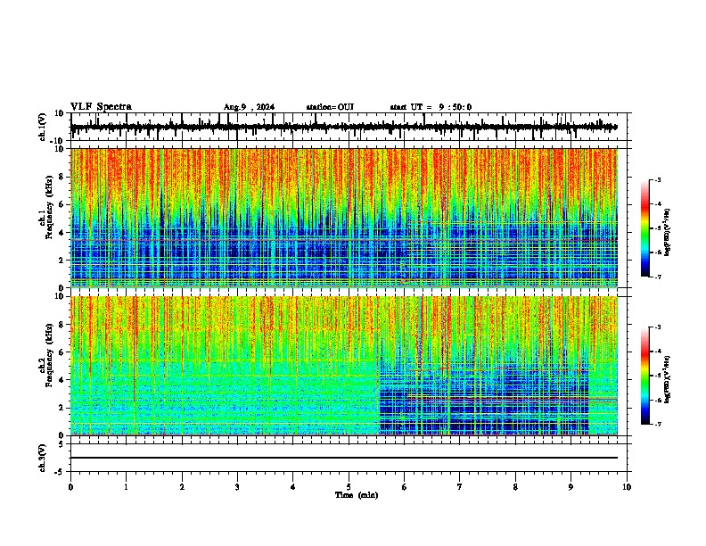Viewport: 706px width, 546px height.
Task: Click the ch.3(V) axis label
Action: [x=42, y=459]
